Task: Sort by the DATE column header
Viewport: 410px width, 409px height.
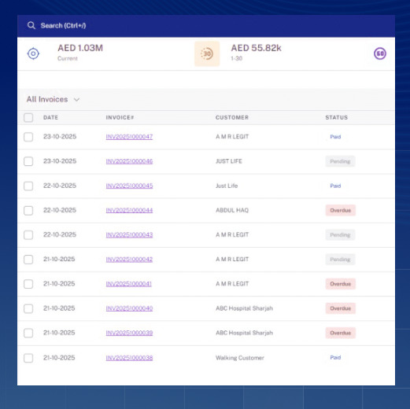Action: (x=50, y=117)
